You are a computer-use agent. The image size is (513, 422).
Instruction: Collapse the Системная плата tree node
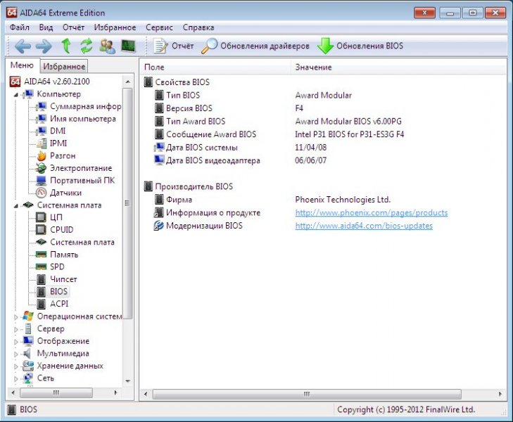(17, 205)
